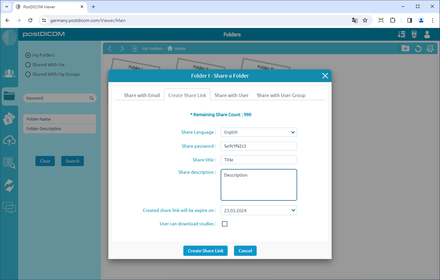Close the Share a Folder dialog

[325, 76]
